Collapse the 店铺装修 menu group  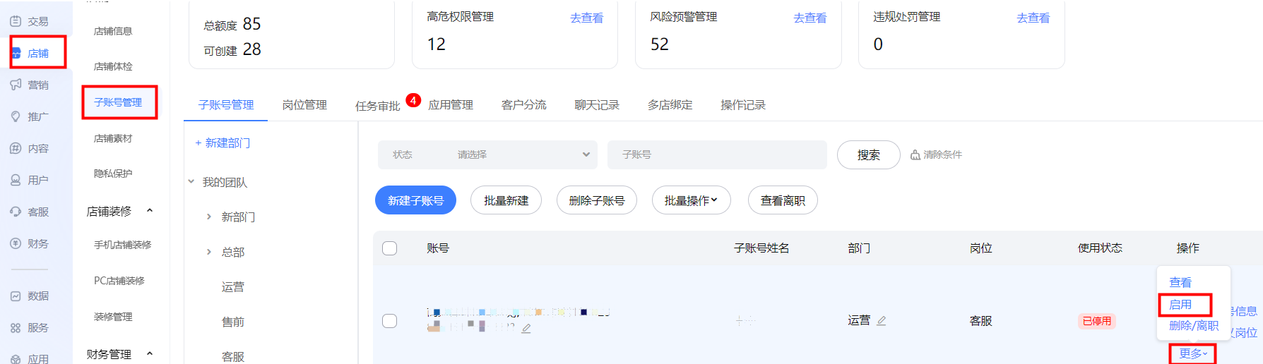(150, 211)
